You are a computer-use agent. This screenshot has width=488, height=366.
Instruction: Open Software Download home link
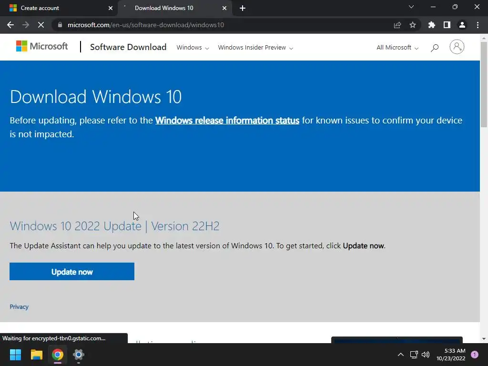(x=128, y=47)
